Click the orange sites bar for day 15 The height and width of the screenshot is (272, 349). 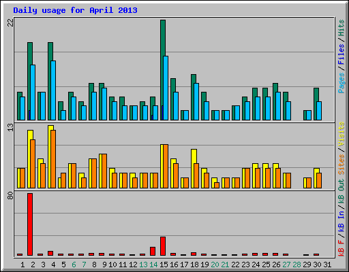click(166, 166)
